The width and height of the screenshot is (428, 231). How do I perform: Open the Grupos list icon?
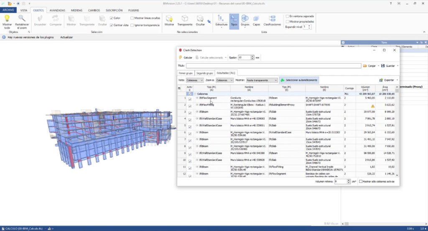pos(245,18)
